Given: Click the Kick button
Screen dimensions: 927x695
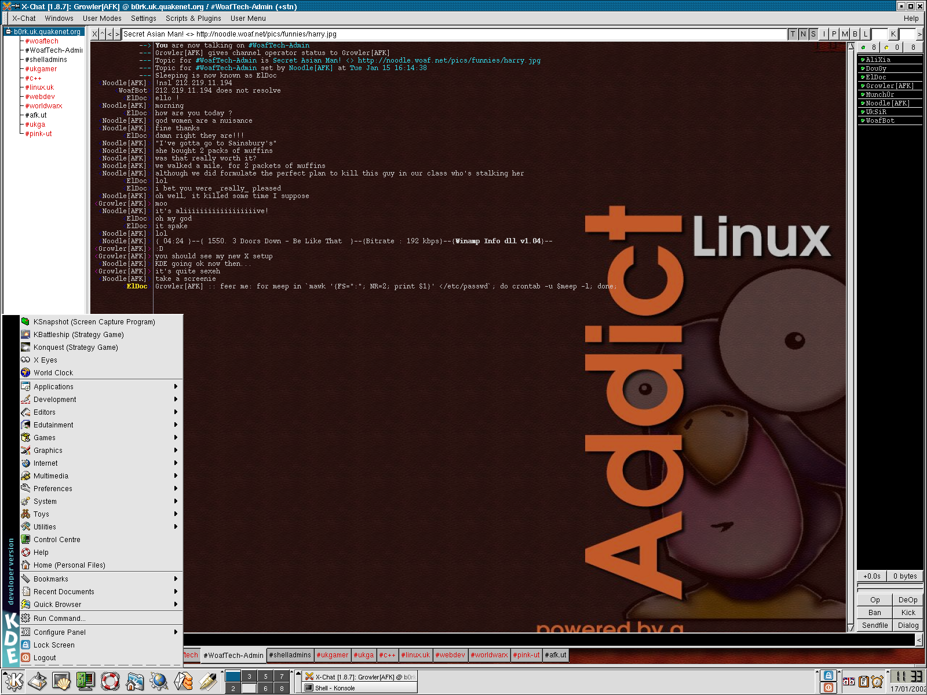Looking at the screenshot, I should [908, 613].
